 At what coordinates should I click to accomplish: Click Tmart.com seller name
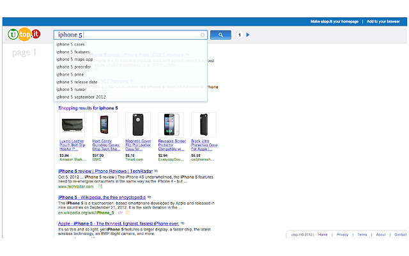(134, 159)
